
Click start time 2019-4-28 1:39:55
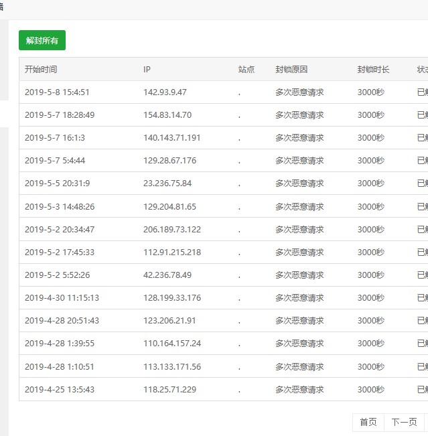(60, 344)
